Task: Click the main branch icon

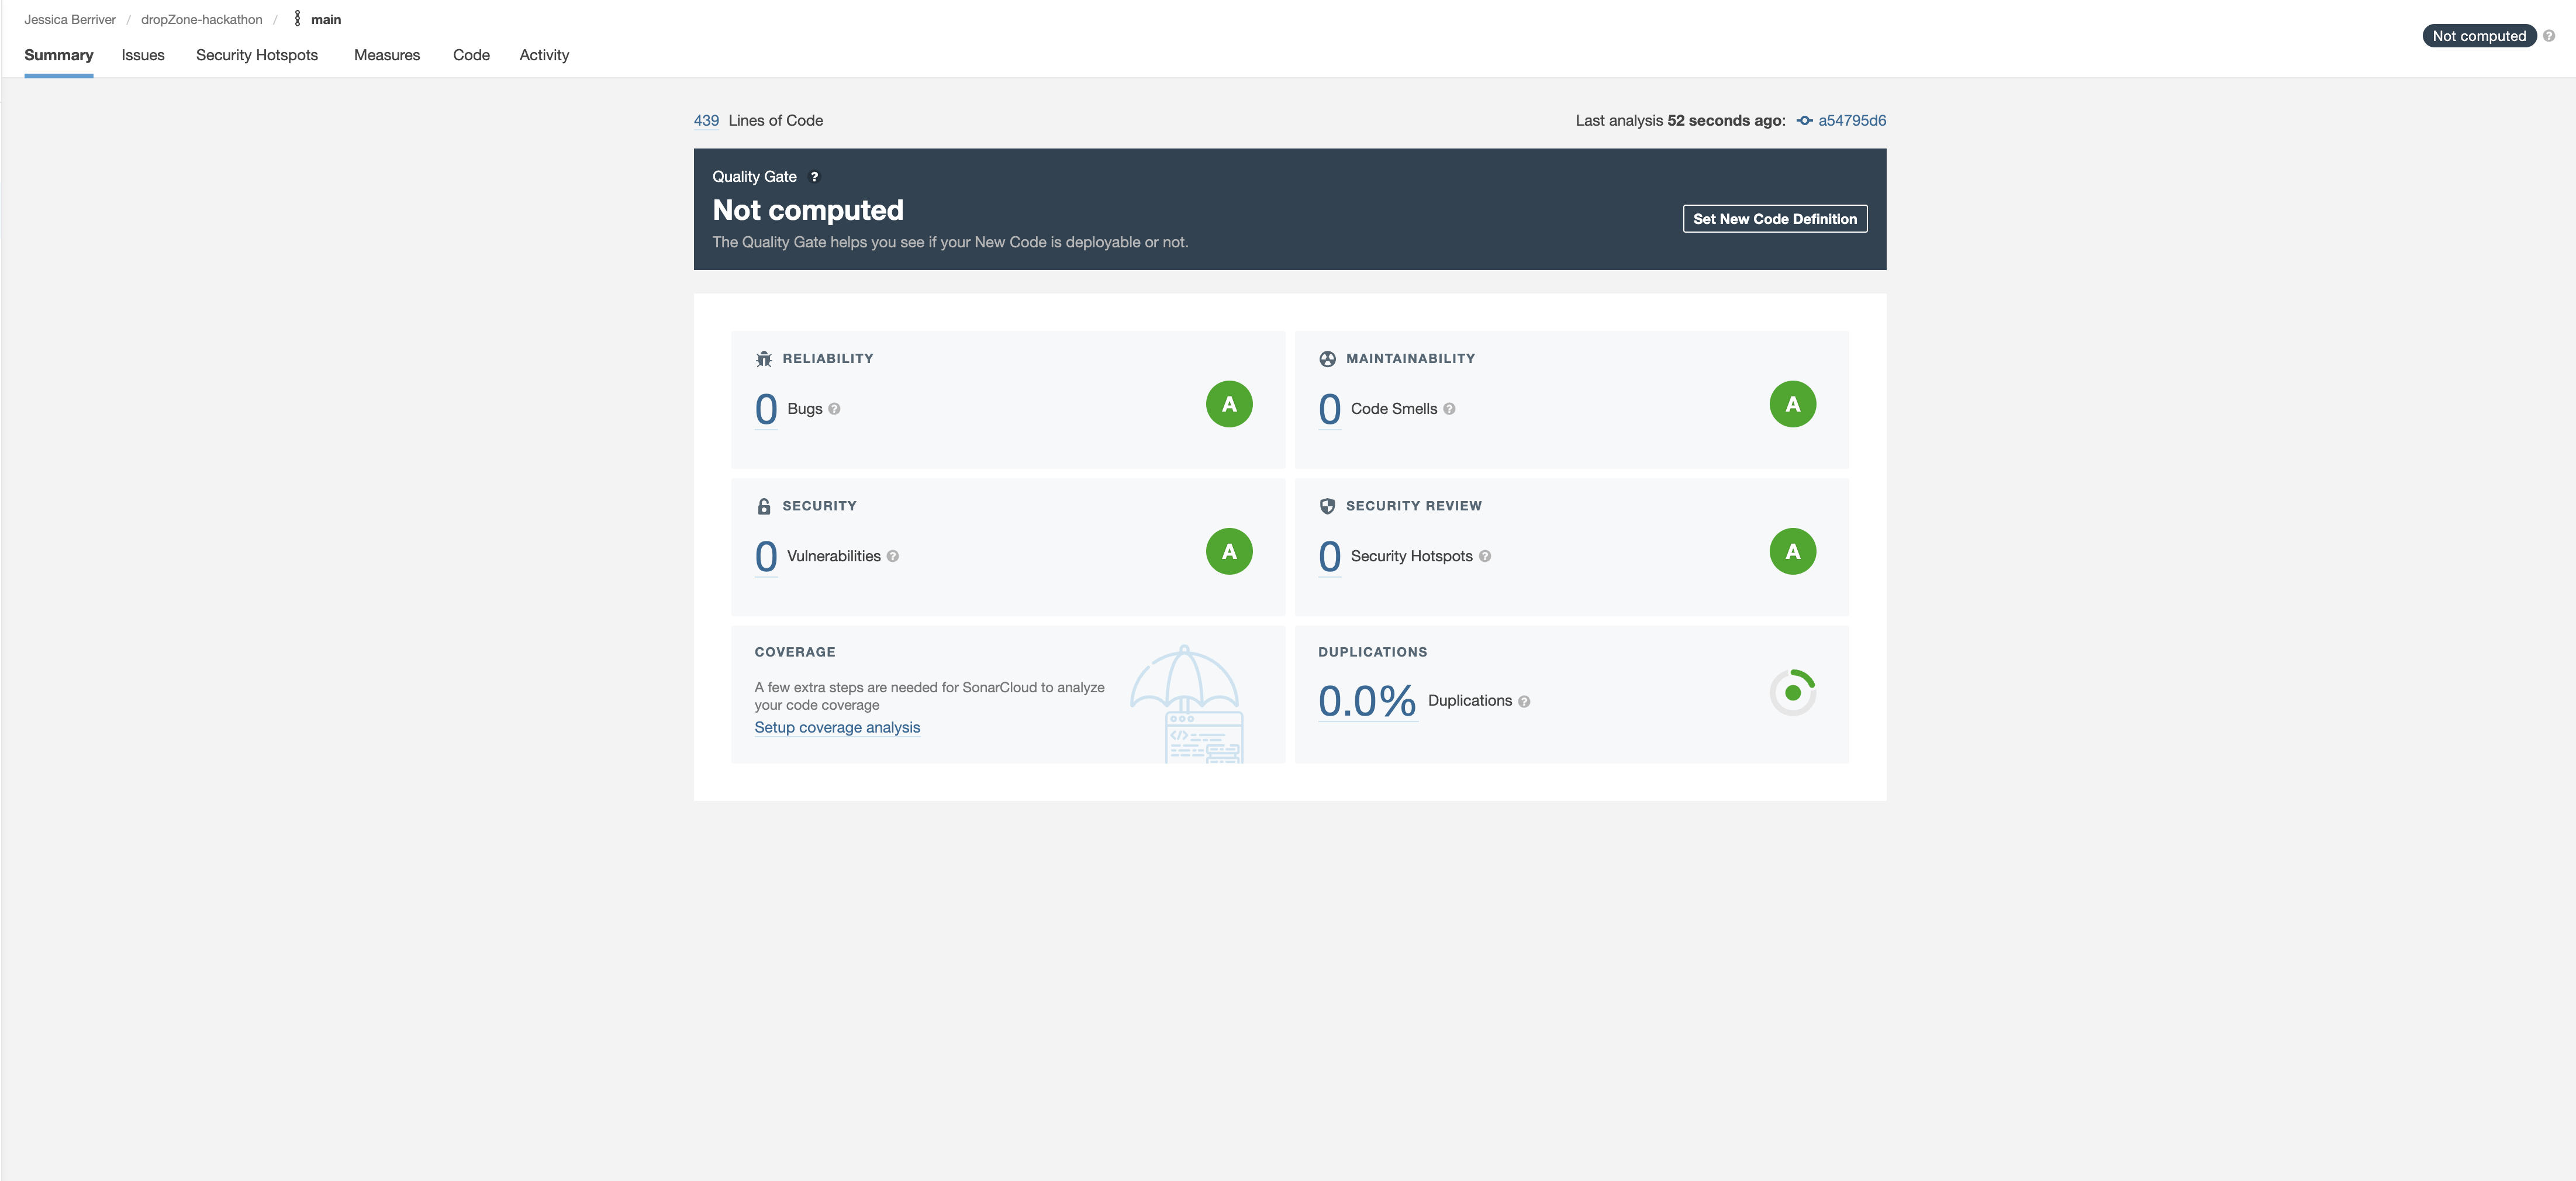Action: point(297,19)
